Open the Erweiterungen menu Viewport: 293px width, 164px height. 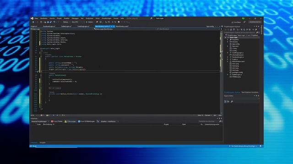pyautogui.click(x=107, y=18)
